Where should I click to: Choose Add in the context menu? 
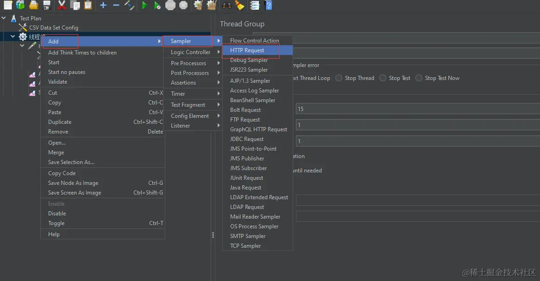point(102,41)
